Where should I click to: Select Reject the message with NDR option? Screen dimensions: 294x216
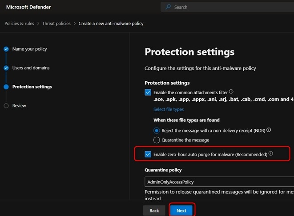pos(157,131)
